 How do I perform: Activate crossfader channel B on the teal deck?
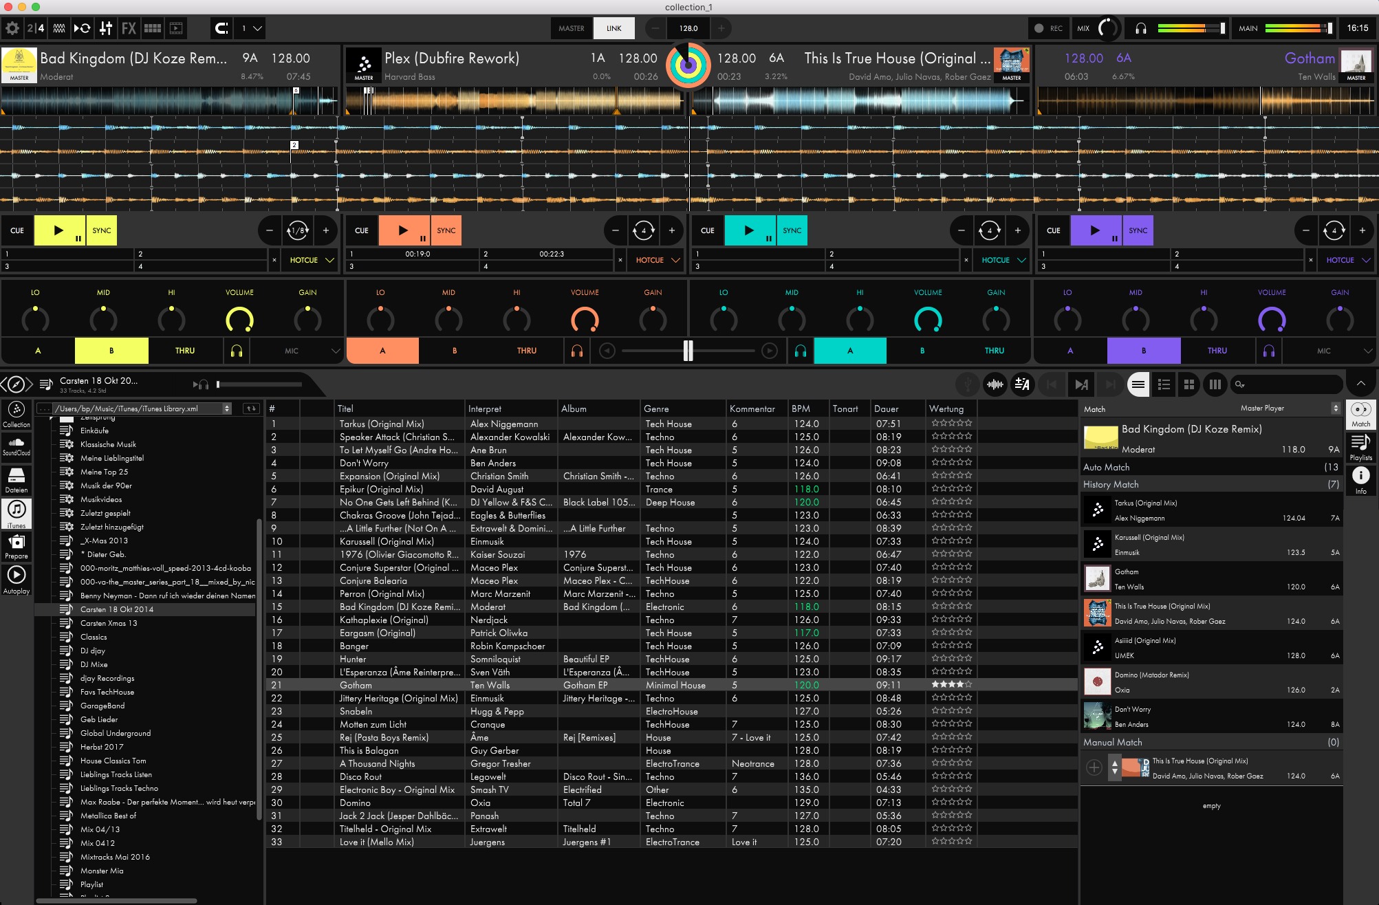pyautogui.click(x=922, y=351)
